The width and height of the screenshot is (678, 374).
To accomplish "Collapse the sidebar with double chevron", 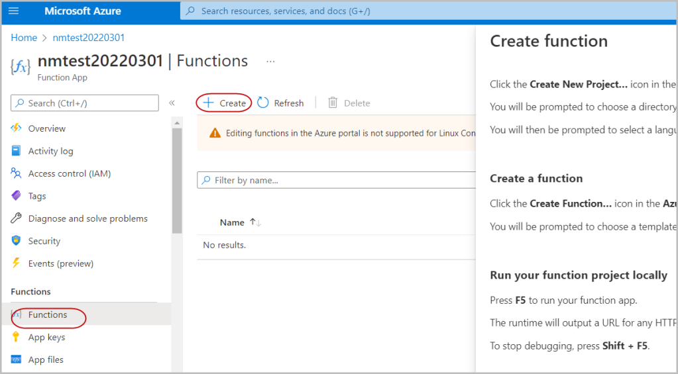I will 172,103.
